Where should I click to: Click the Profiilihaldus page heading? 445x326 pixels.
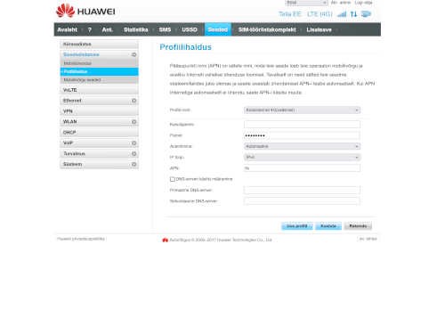point(185,47)
